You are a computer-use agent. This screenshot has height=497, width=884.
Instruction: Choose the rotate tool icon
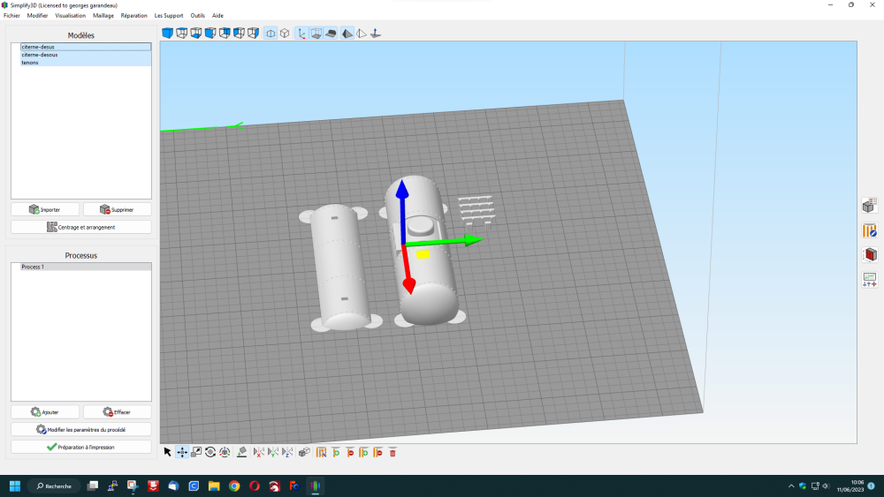210,452
